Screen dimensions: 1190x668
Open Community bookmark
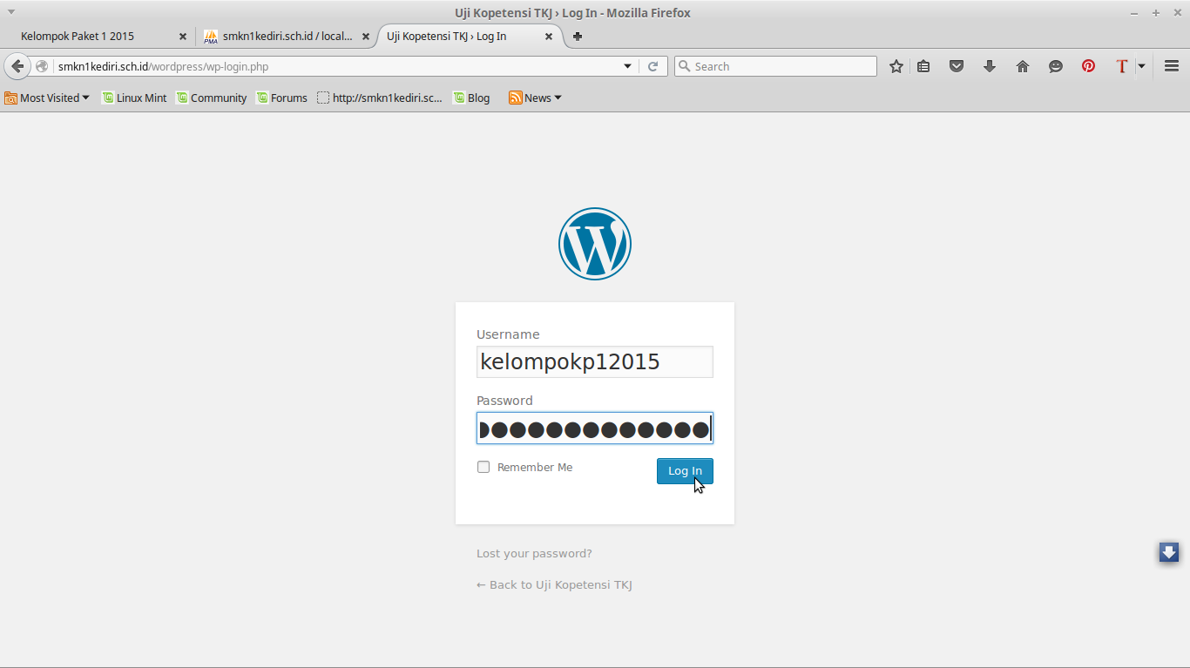(x=212, y=98)
